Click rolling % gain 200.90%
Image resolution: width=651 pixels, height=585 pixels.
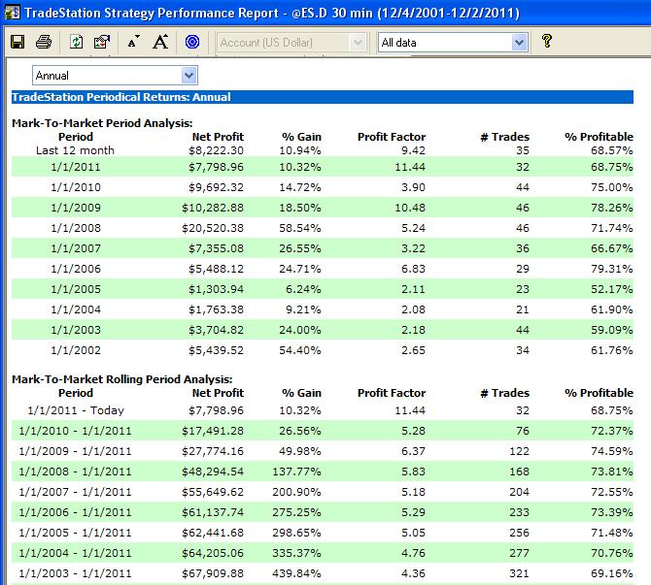tap(296, 492)
